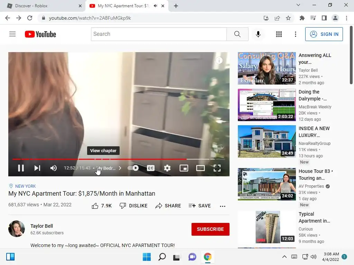Seek on the red progress bar
Image resolution: width=354 pixels, height=265 pixels.
point(119,159)
